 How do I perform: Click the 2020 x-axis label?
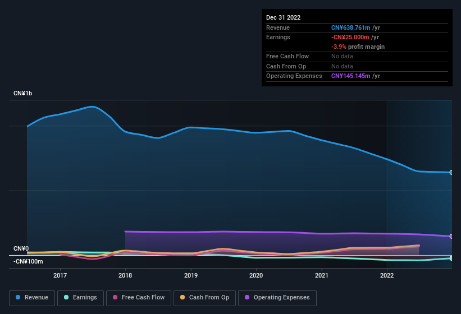[x=256, y=275]
